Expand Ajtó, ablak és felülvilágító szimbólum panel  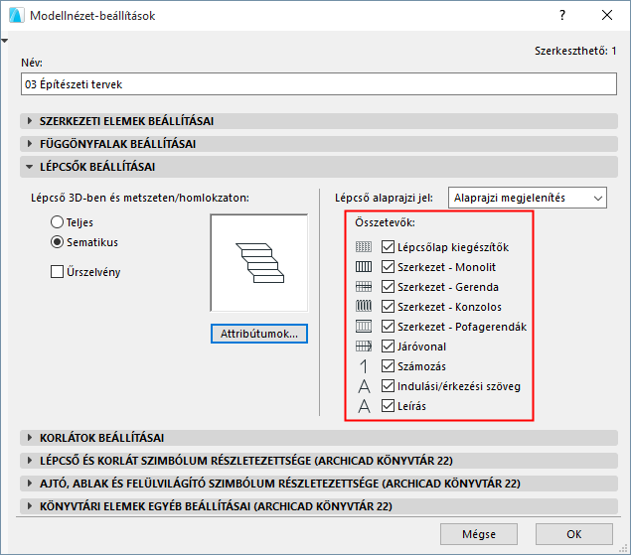click(319, 484)
